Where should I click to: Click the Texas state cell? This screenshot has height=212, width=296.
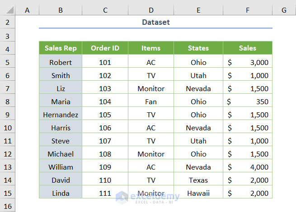pos(198,180)
